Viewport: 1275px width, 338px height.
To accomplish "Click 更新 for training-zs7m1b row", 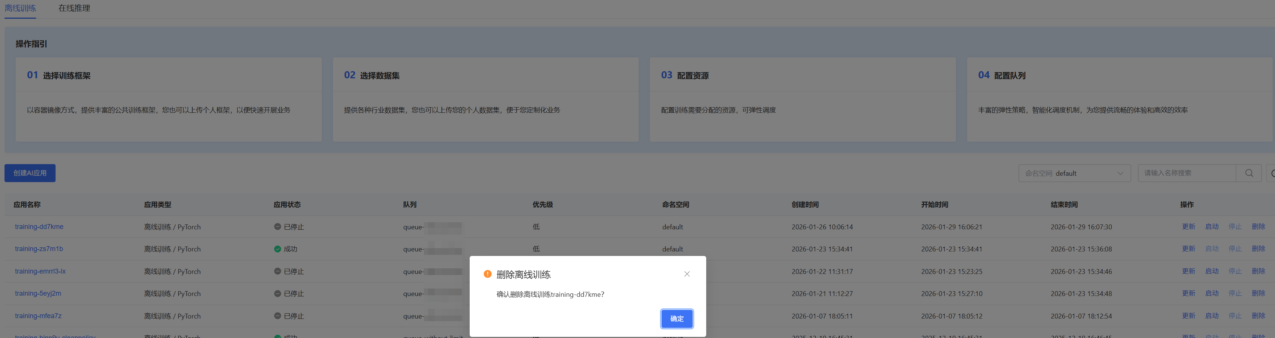I will click(x=1188, y=248).
